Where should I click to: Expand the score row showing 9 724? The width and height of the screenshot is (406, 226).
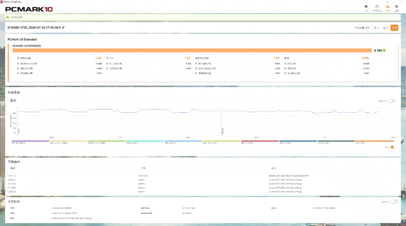[108, 63]
